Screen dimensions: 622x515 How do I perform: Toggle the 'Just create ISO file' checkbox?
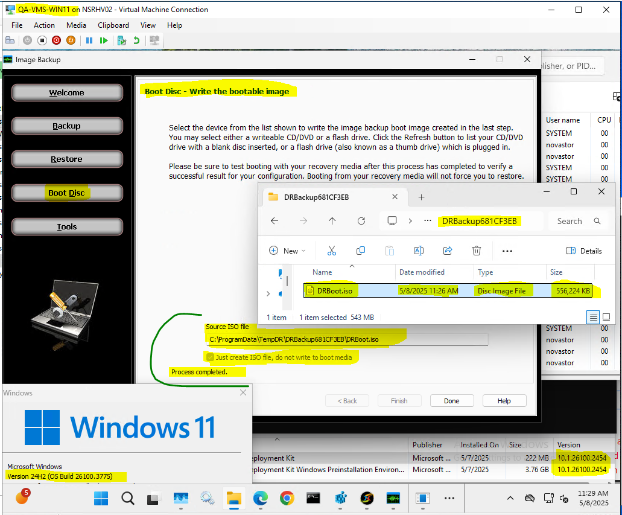210,357
